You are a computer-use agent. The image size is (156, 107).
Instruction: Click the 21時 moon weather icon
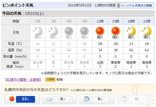(147, 31)
